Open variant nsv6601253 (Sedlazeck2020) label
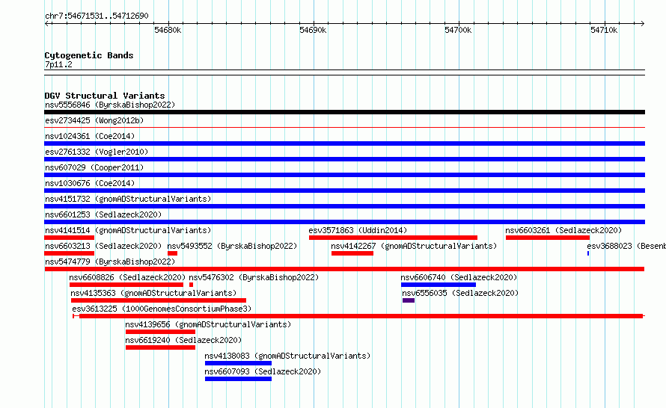This screenshot has height=408, width=666. [x=103, y=214]
